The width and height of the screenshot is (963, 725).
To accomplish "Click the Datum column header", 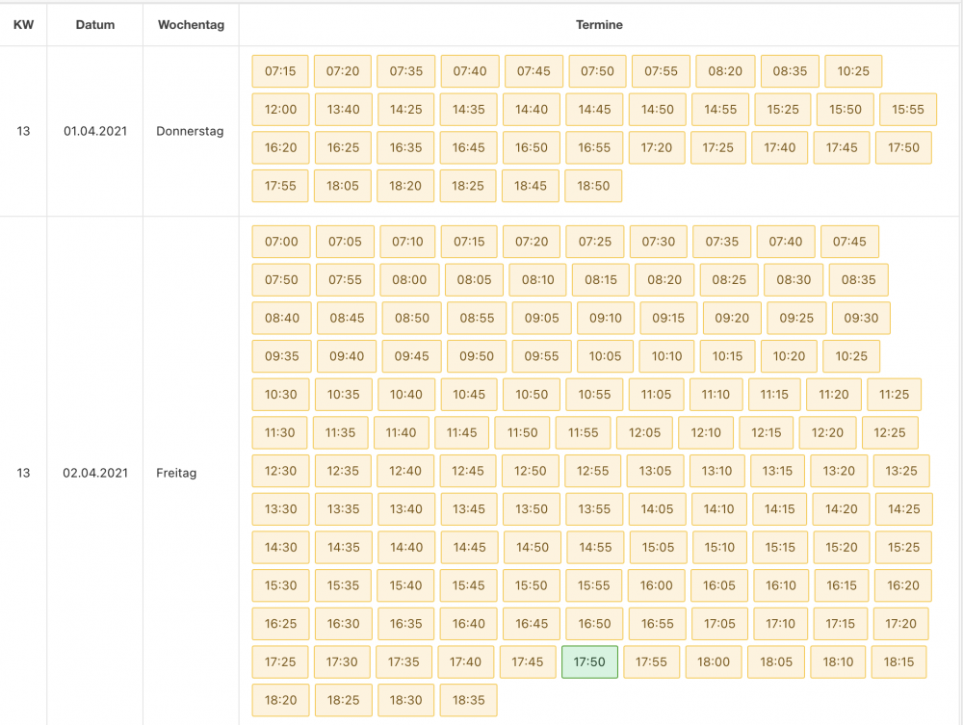I will coord(95,25).
